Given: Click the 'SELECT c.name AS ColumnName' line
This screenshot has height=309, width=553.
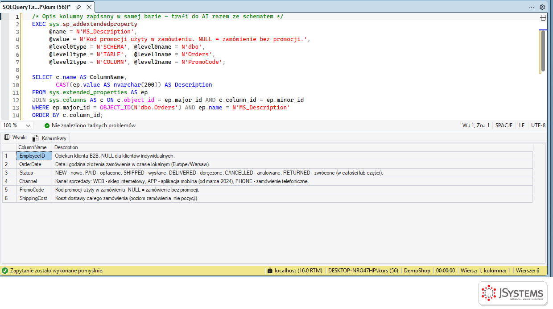Looking at the screenshot, I should point(79,77).
